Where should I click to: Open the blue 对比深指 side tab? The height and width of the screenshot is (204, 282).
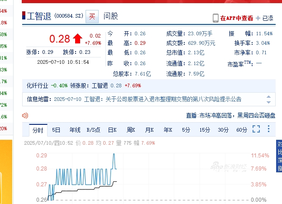[279, 156]
